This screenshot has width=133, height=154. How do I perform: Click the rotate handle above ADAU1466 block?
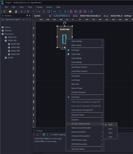click(x=65, y=23)
